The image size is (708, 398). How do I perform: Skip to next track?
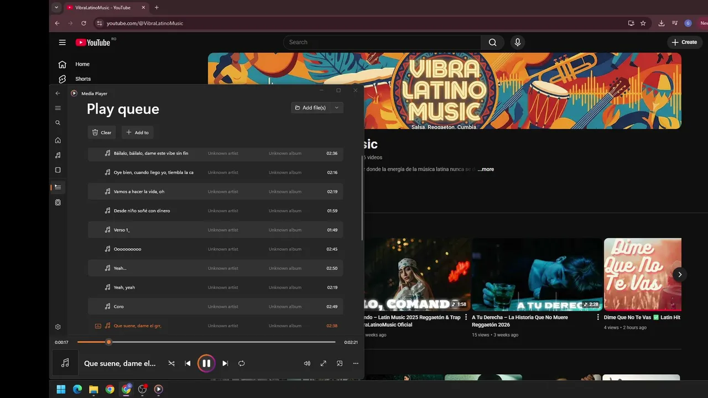click(x=225, y=363)
